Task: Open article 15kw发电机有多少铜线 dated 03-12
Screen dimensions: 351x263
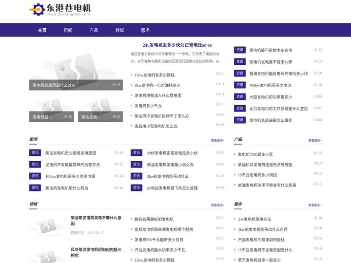Action: (155, 75)
